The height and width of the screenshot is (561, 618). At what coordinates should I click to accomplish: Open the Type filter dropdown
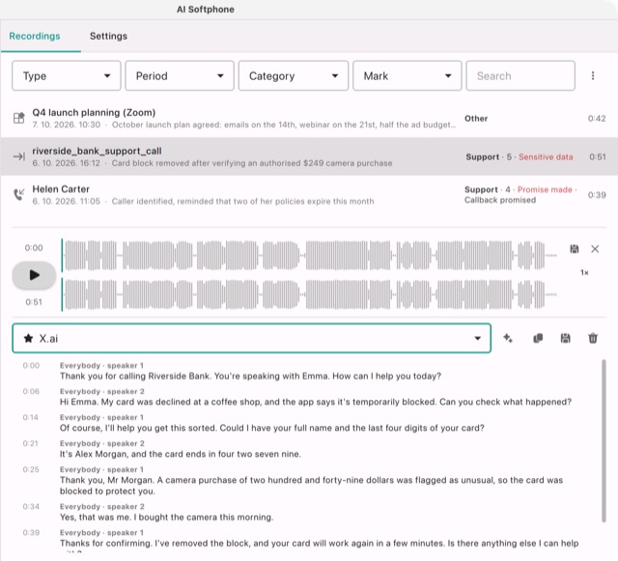tap(67, 75)
